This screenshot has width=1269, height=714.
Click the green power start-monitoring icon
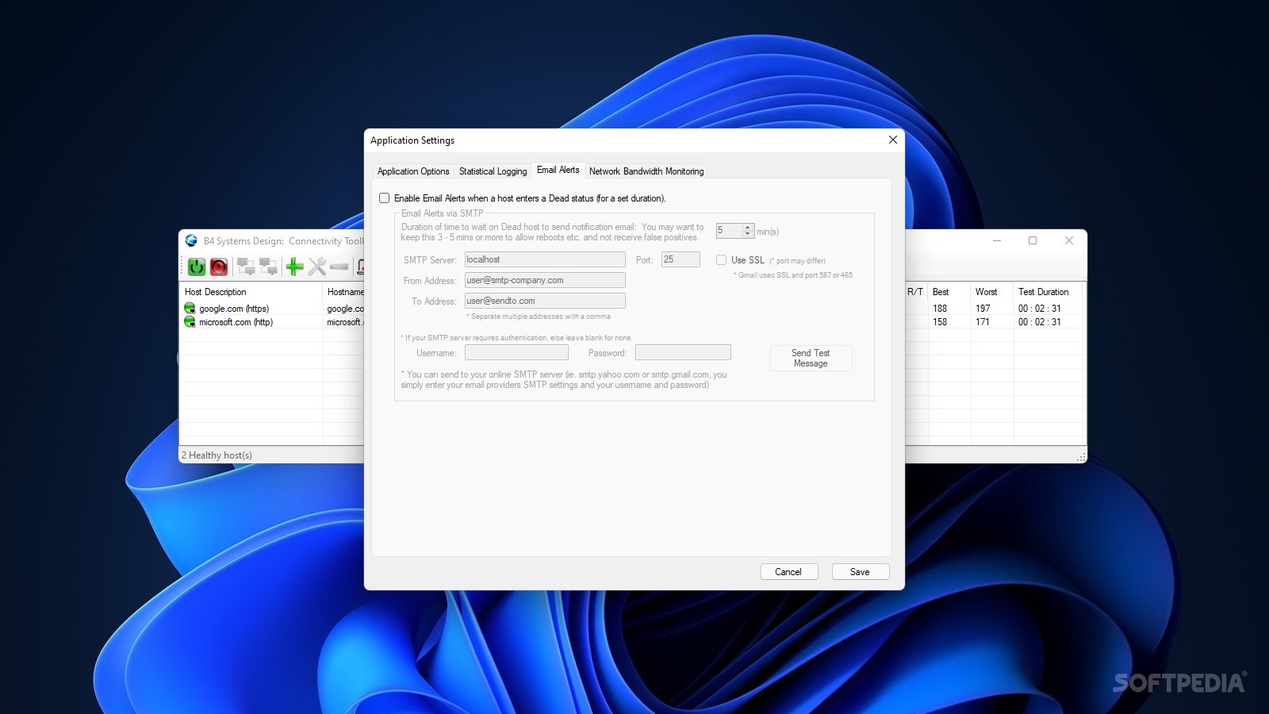click(197, 267)
